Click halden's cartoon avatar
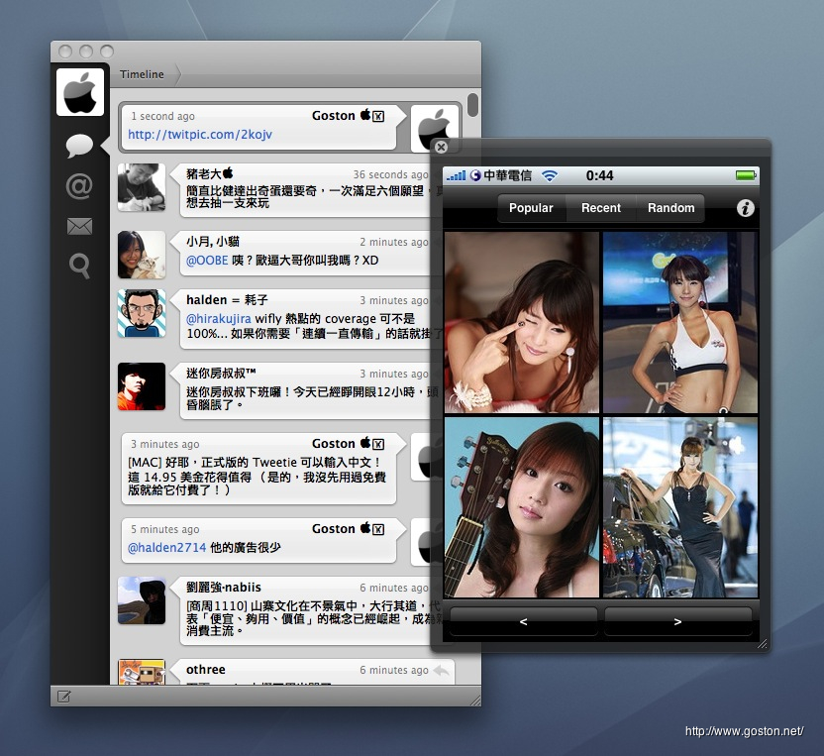The width and height of the screenshot is (824, 756). tap(142, 313)
